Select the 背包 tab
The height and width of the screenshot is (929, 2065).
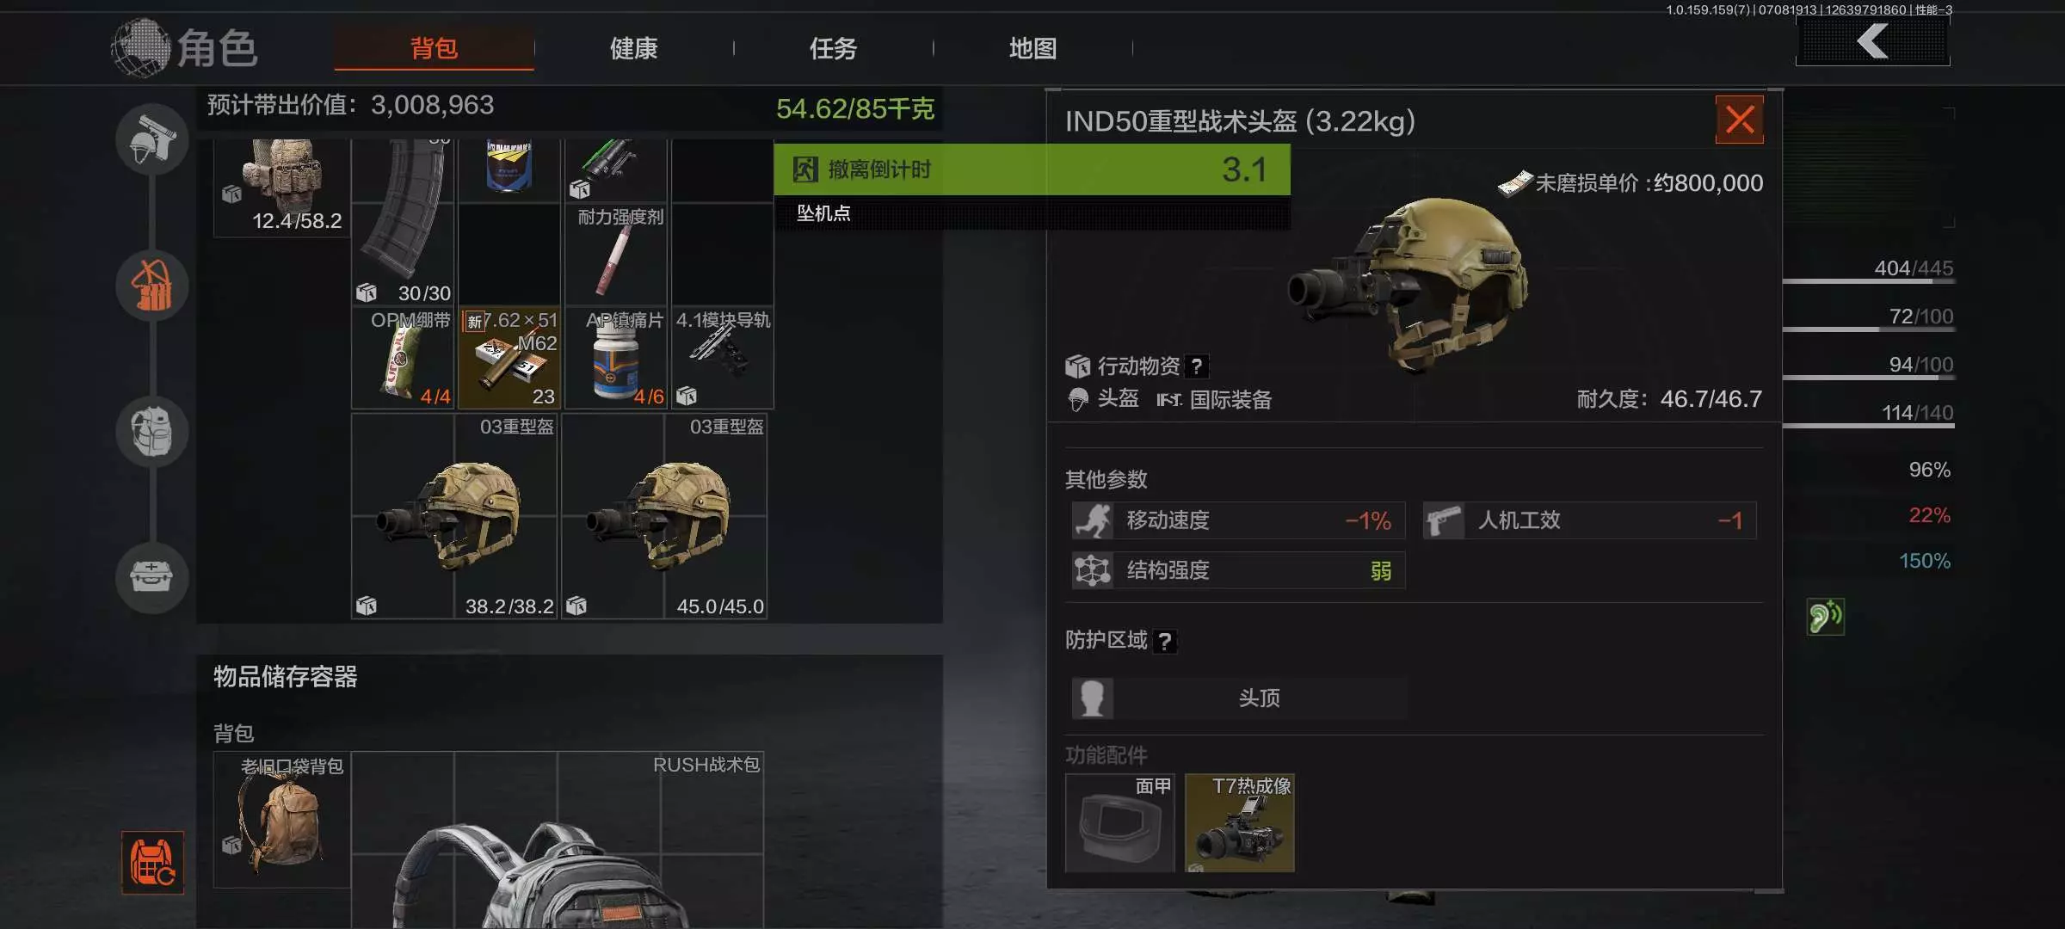pyautogui.click(x=434, y=48)
